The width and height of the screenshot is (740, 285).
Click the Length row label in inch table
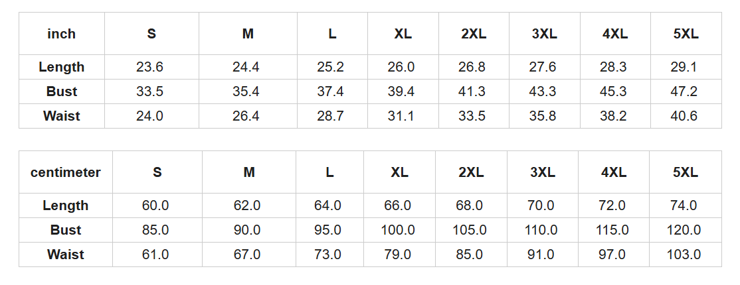coord(61,67)
